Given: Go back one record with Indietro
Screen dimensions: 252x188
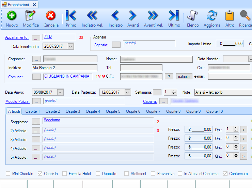Looking at the screenshot, I should pos(115,16).
